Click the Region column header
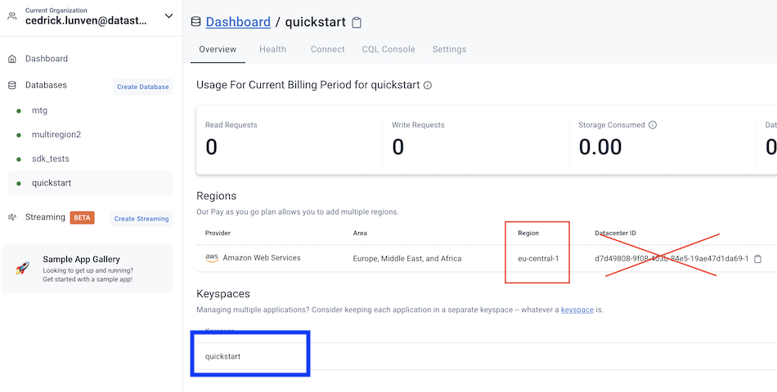This screenshot has height=392, width=777. 528,233
